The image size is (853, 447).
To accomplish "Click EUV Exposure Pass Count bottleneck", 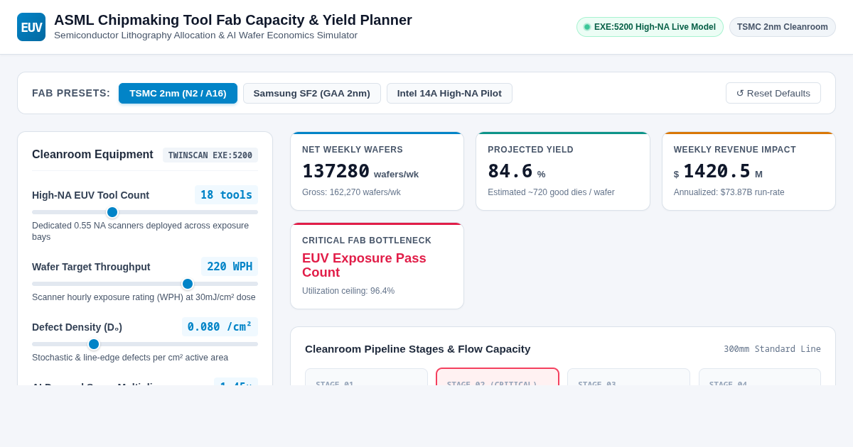I will coord(364,265).
